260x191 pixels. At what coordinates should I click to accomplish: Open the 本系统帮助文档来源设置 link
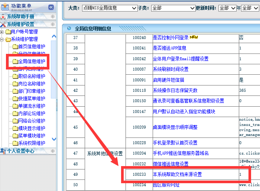pos(177,174)
